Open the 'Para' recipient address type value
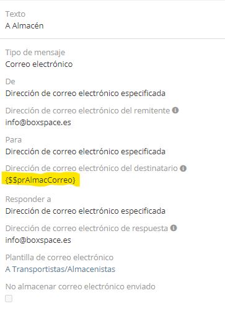 (x=86, y=152)
